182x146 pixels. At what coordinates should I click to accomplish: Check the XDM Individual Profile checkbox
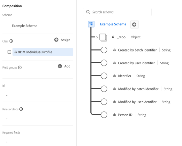[10, 52]
